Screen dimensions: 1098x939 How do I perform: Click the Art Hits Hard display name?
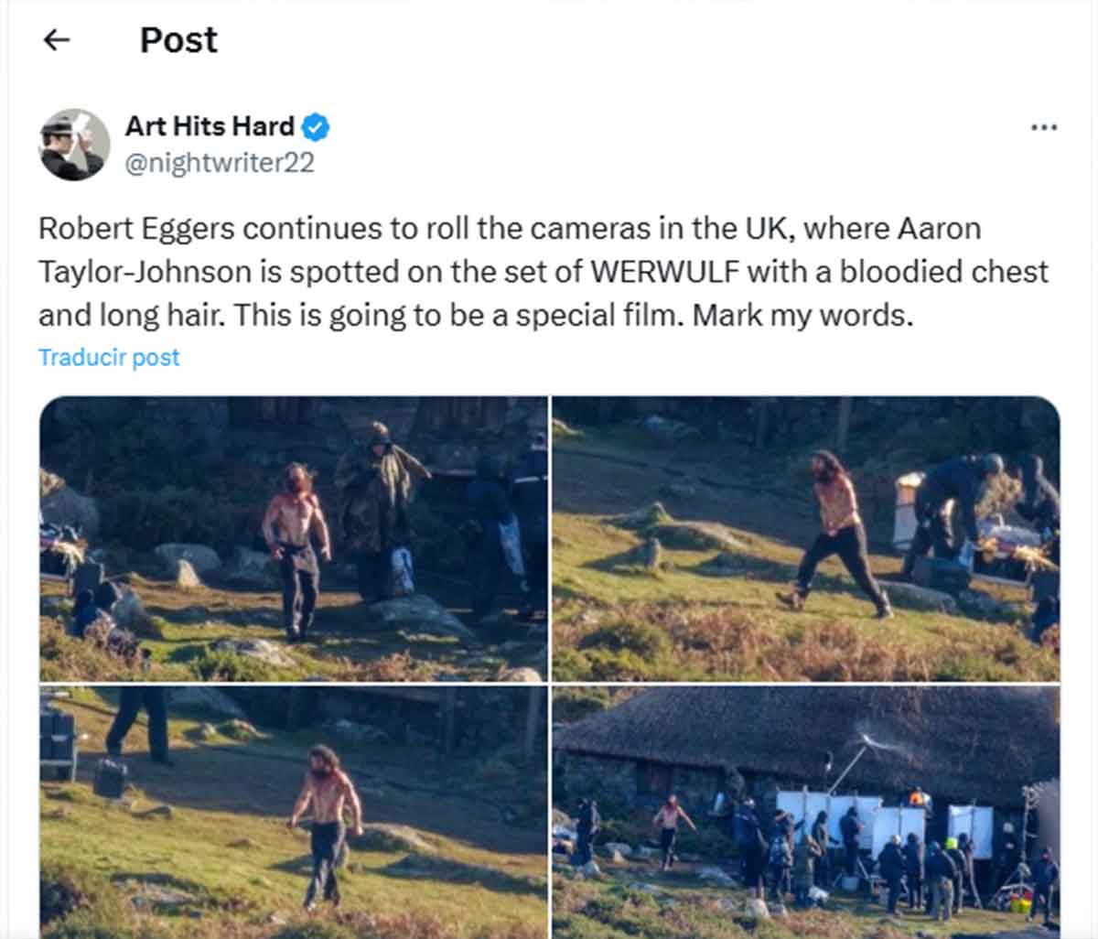click(211, 127)
